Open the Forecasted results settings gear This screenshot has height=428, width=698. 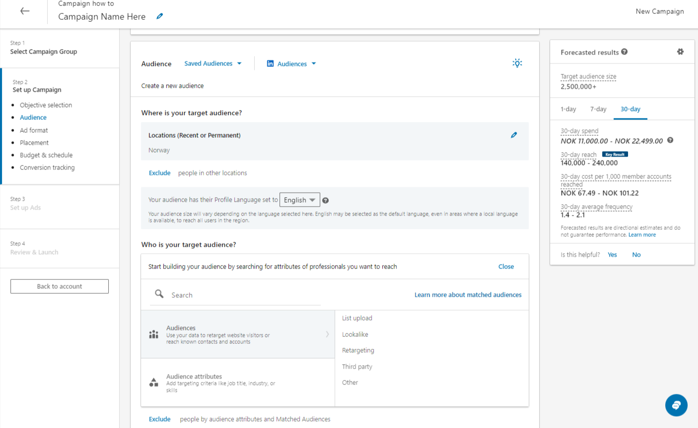680,52
